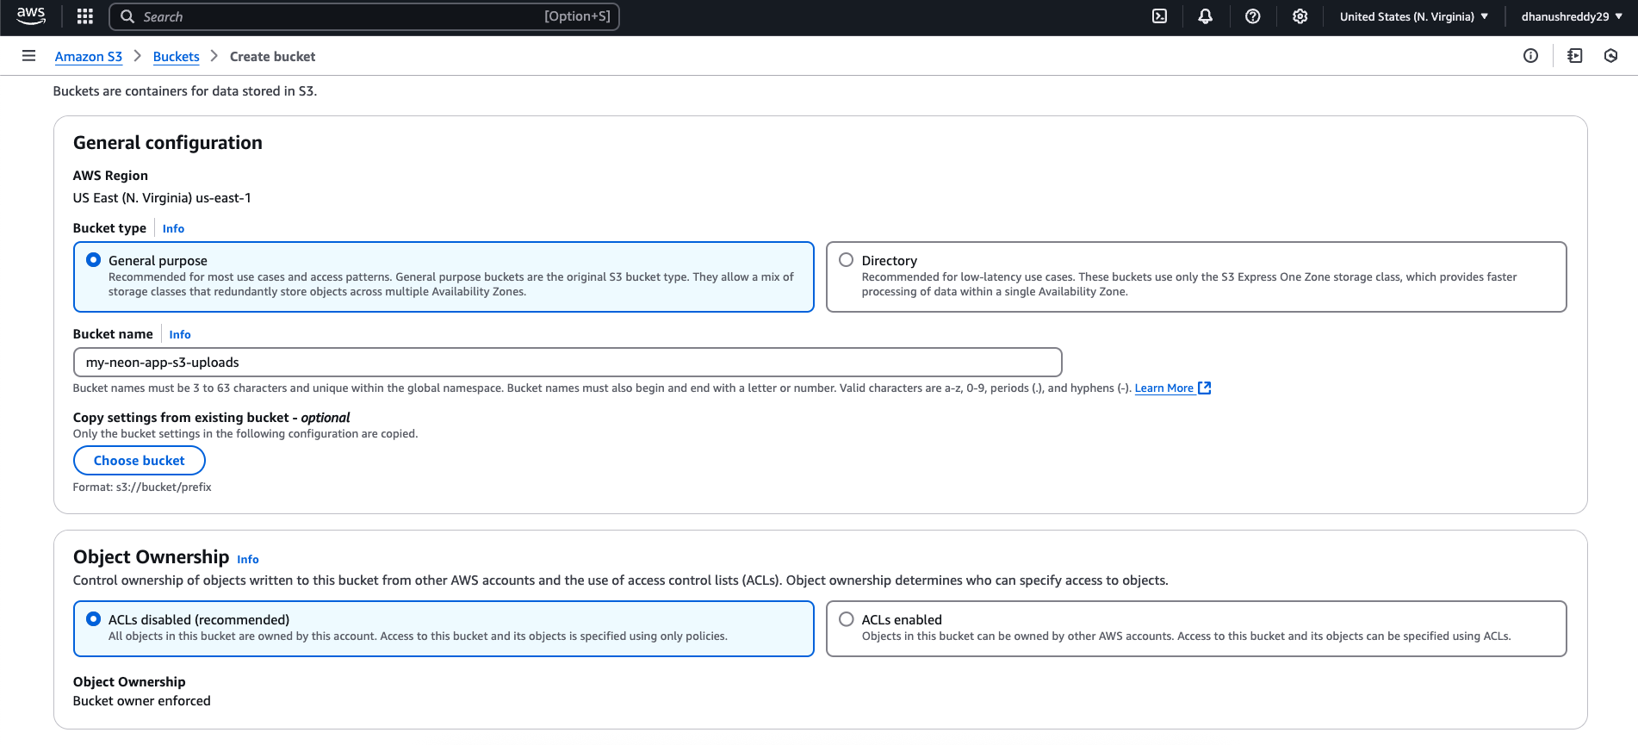Screen dimensions: 1638x745
Task: Open the info panel circle icon
Action: click(x=1530, y=56)
